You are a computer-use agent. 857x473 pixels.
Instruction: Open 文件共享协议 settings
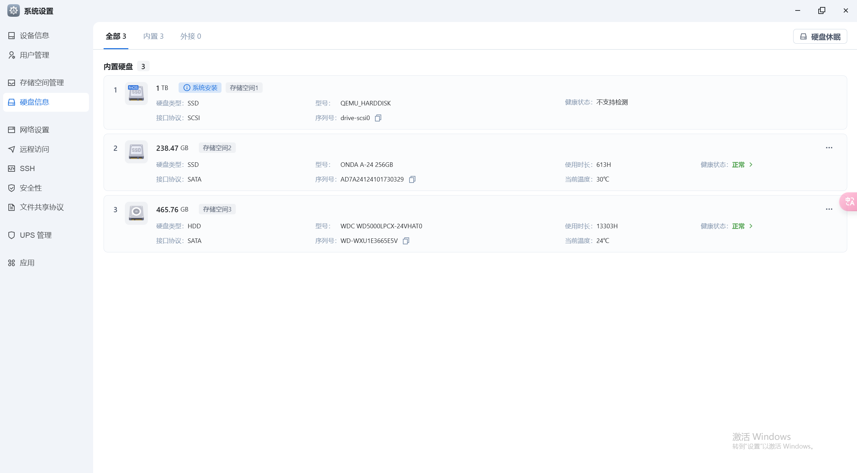click(42, 207)
